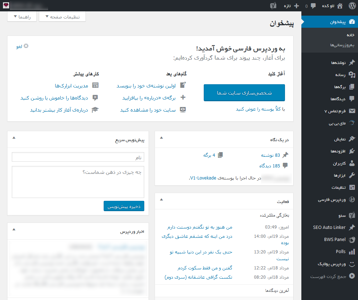Open post گفتن و من فقط سکوت کردم
Image resolution: width=358 pixels, height=300 pixels.
pos(205,268)
